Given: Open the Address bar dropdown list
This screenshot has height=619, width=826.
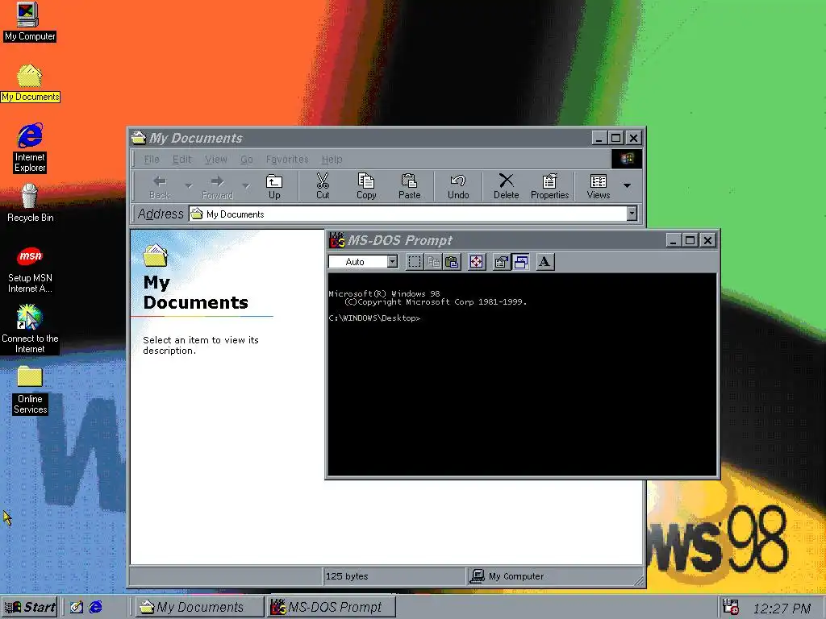Looking at the screenshot, I should click(x=632, y=214).
